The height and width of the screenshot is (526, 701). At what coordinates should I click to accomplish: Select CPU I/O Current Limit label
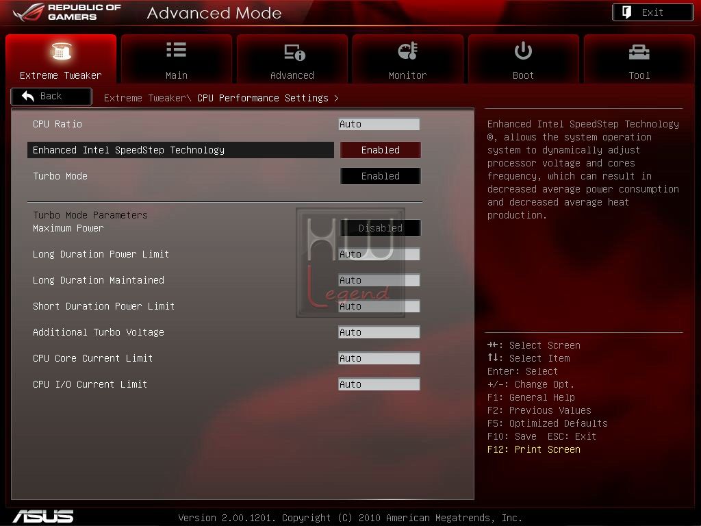(90, 384)
